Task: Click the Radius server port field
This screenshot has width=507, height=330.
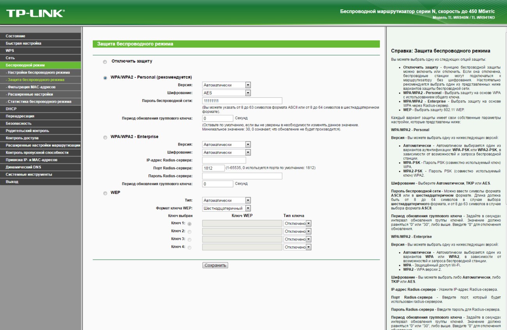Action: (x=213, y=168)
